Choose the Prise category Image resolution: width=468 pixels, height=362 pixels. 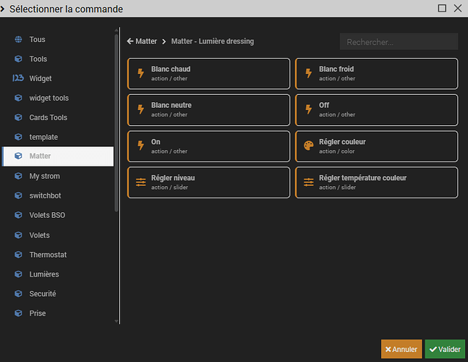pos(58,313)
